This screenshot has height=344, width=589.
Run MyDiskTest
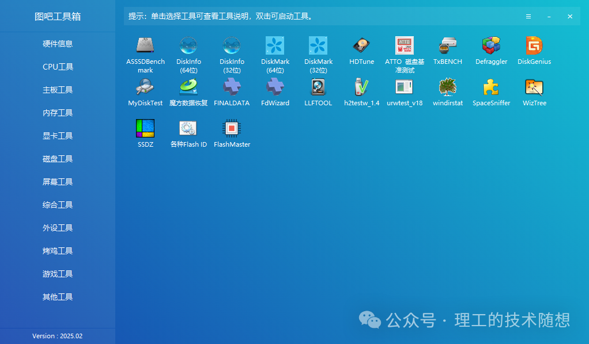click(145, 93)
